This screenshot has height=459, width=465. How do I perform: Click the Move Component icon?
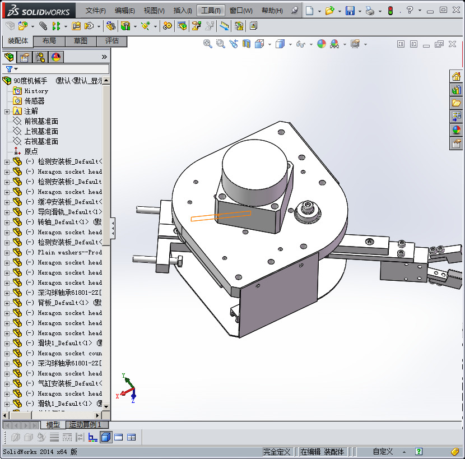coord(89,26)
